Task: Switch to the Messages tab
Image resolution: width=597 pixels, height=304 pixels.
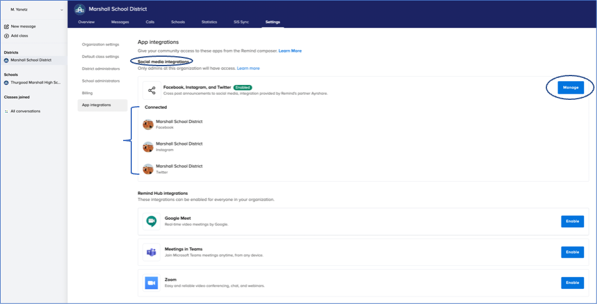Action: coord(120,22)
